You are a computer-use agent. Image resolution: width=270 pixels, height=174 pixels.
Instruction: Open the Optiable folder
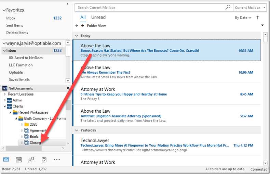click(x=16, y=72)
